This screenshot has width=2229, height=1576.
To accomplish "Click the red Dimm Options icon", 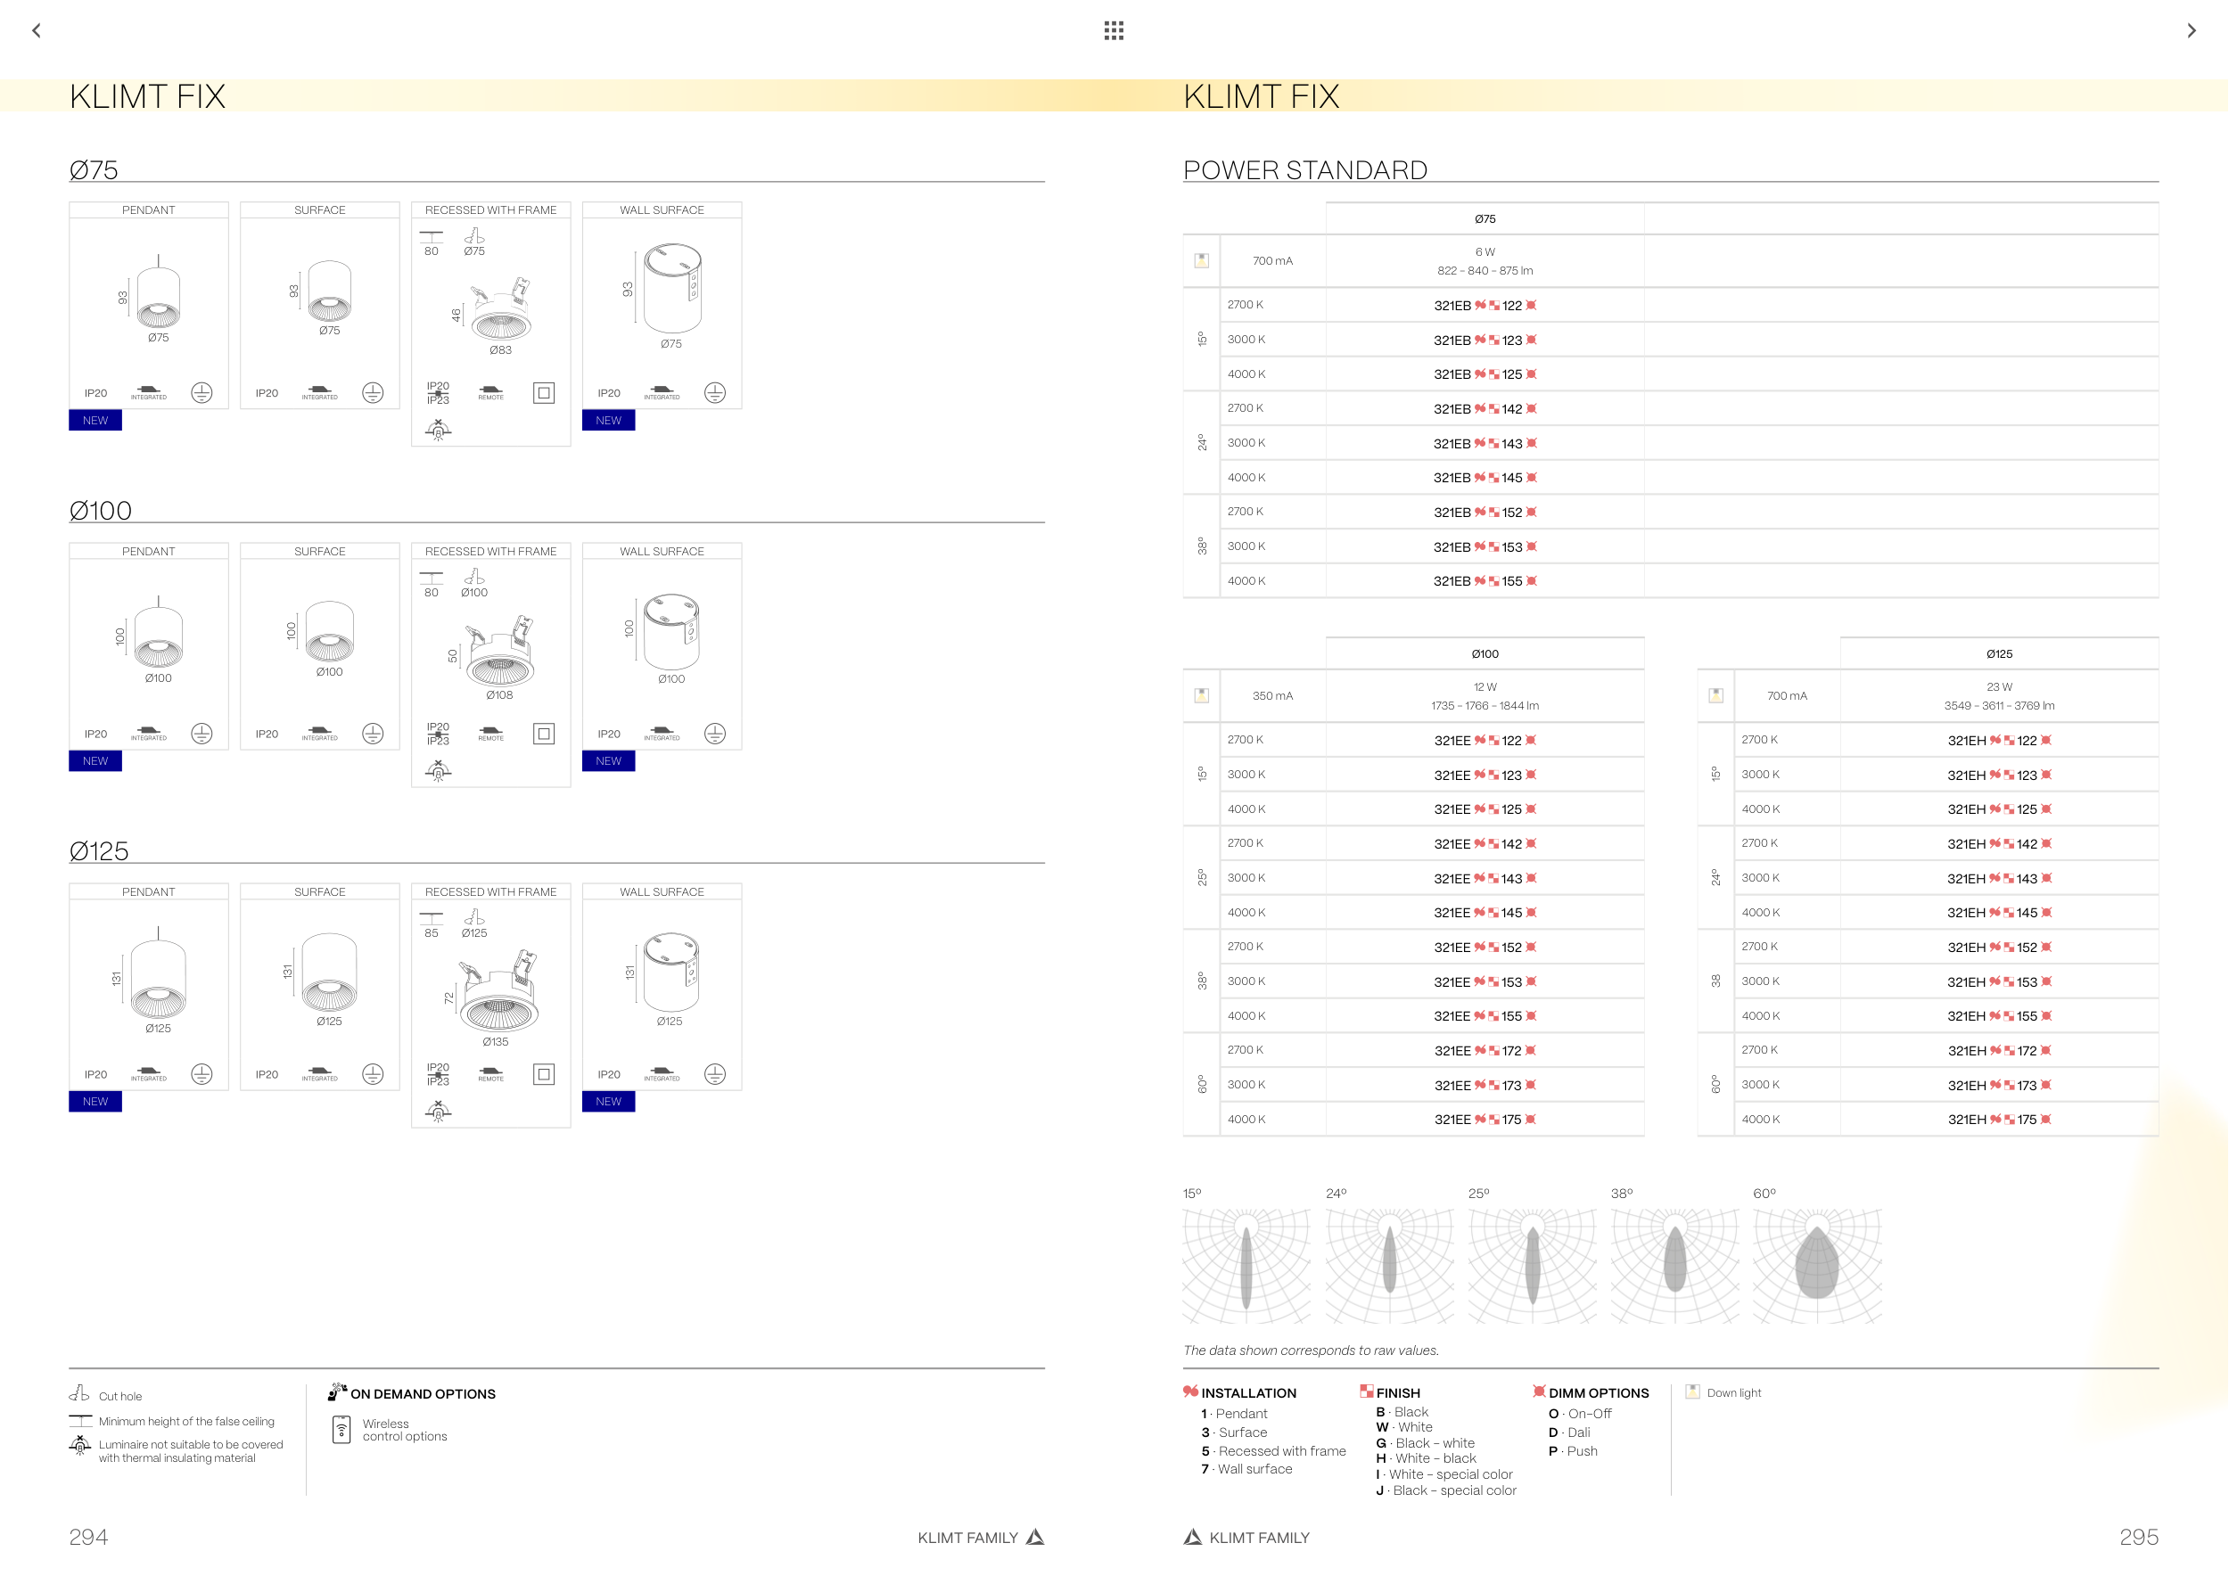I will tap(1539, 1391).
